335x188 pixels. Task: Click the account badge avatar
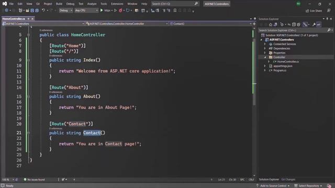coord(298,4)
